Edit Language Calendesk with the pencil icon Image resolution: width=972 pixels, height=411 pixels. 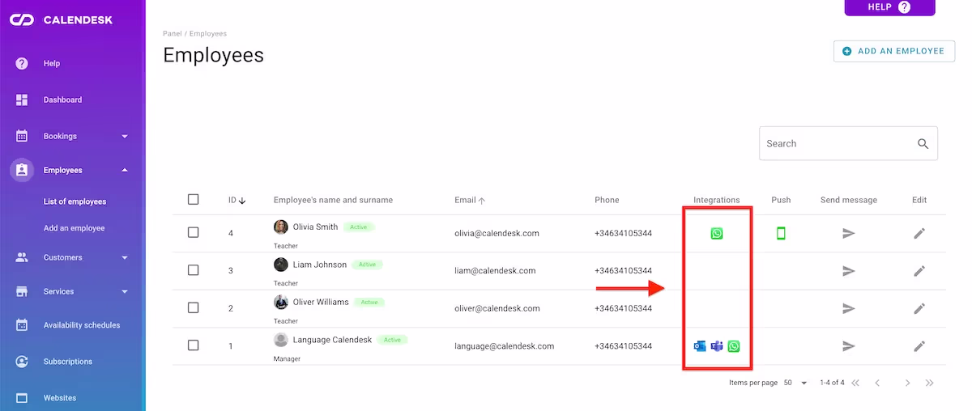919,346
